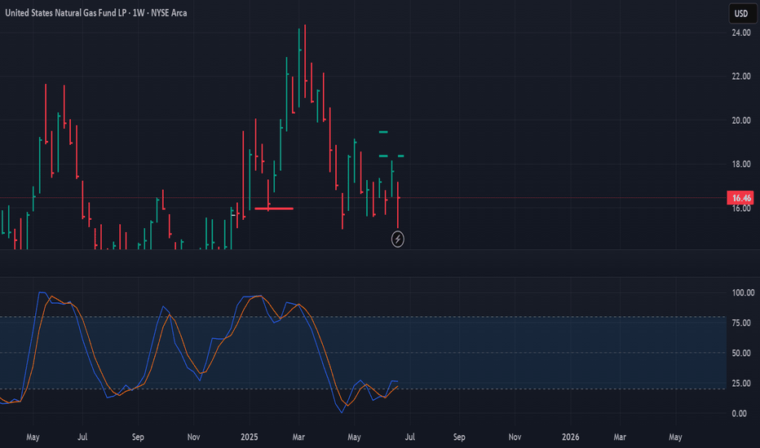This screenshot has height=448, width=760.
Task: Select the red horizontal line drawing near 16.00
Action: [x=274, y=209]
